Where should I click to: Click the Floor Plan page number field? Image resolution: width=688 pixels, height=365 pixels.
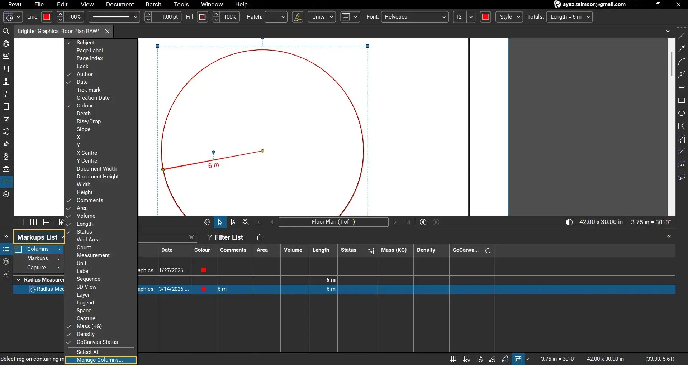point(333,222)
